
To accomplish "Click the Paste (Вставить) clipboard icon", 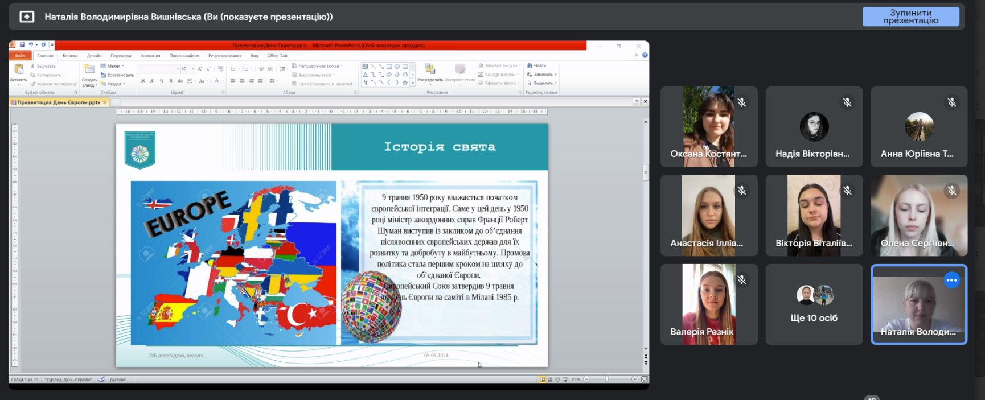I will [x=18, y=70].
